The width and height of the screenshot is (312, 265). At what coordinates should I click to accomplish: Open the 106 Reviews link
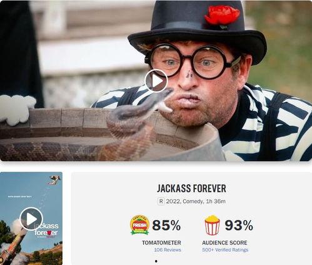168,250
